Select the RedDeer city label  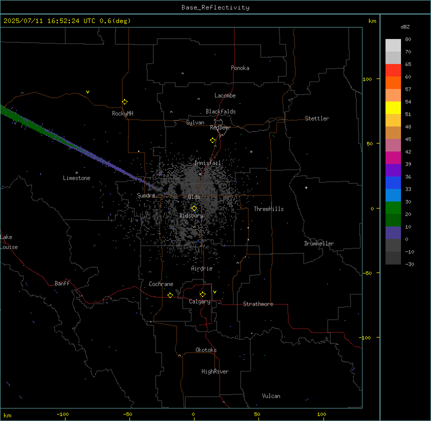point(220,127)
